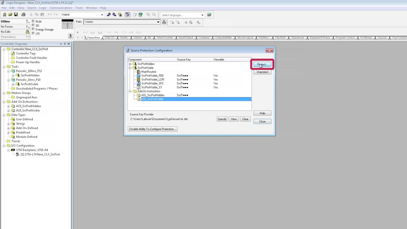Select the SrcProtVisible_LDR routine in the list
407x229 pixels.
(x=153, y=80)
